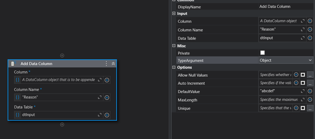Click the plus icon for the Allow Null Values property
315x139 pixels.
(x=296, y=75)
